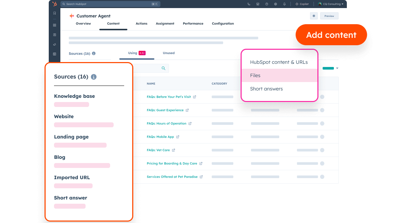Open the marketplace icon in top bar
This screenshot has height=223, width=397.
tap(258, 4)
